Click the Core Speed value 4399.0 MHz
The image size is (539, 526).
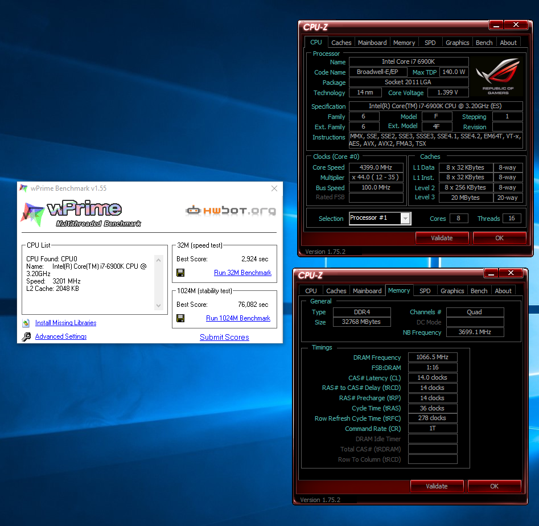click(x=376, y=167)
